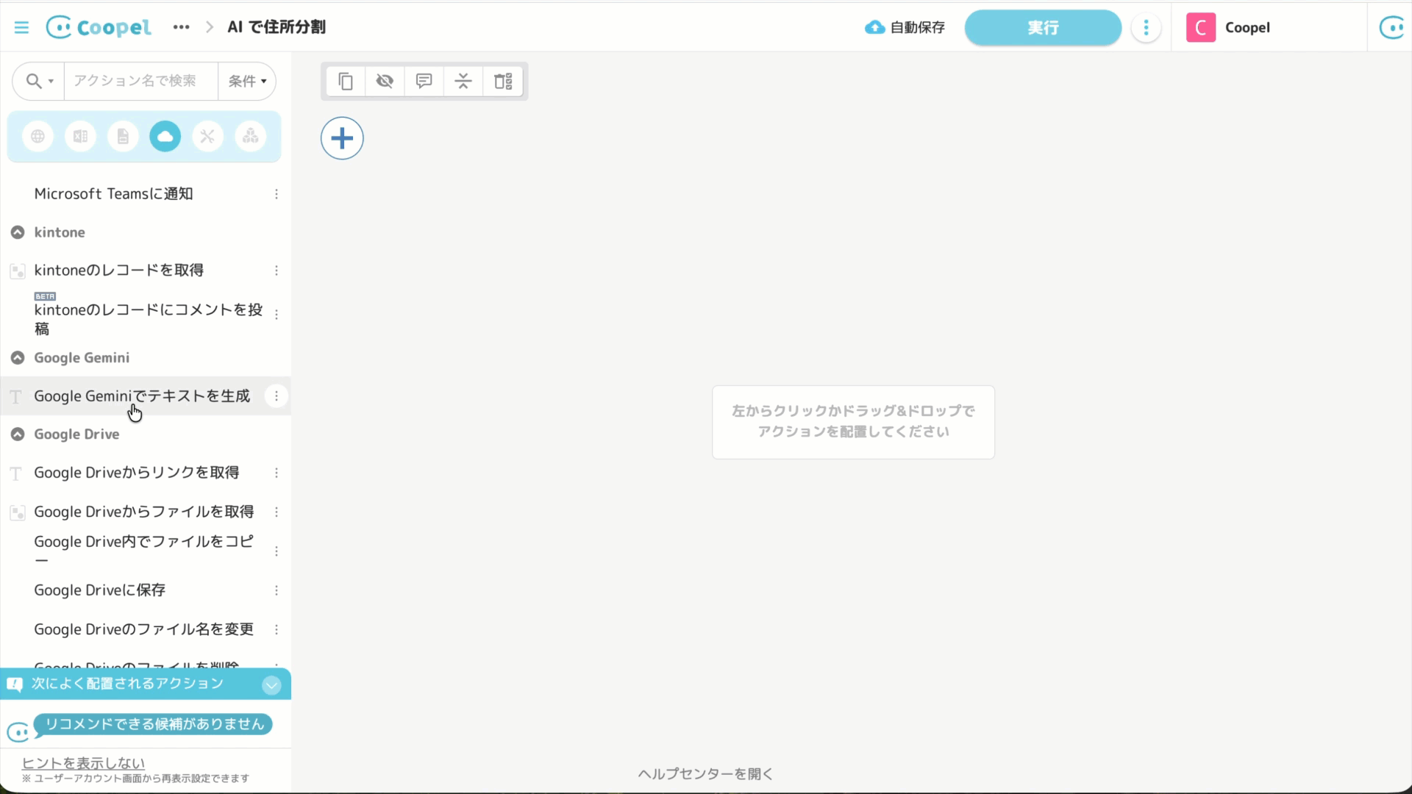Screen dimensions: 1412x794
Task: Collapse the 次によく配置されるアクション panel
Action: [271, 685]
